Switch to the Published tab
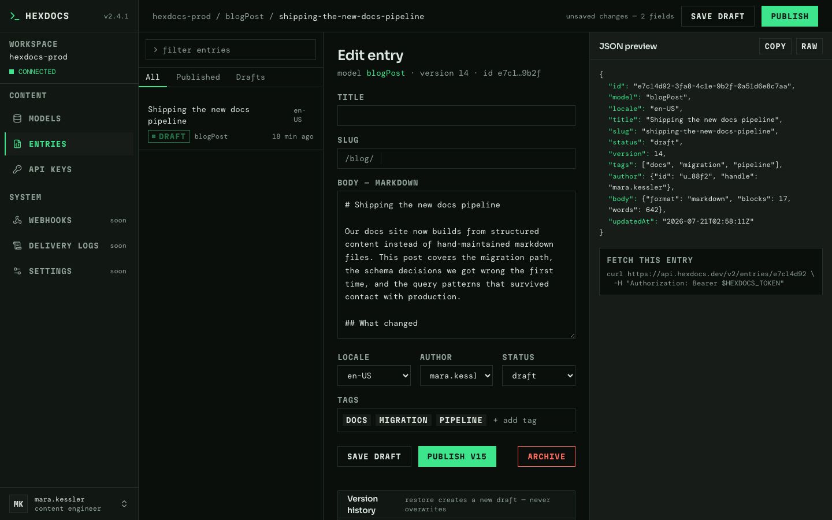 (x=198, y=77)
